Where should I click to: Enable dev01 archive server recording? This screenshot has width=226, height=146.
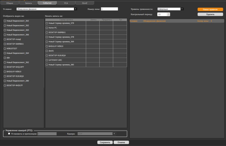[47, 51]
